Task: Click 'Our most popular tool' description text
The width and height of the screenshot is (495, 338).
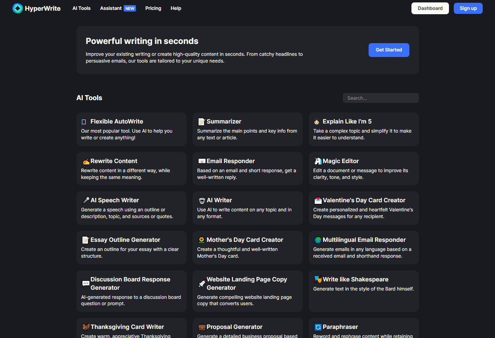Action: click(127, 134)
